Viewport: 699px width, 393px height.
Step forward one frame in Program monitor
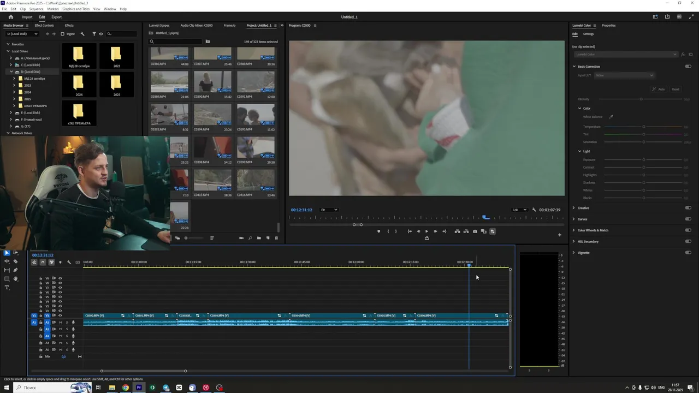coord(435,231)
